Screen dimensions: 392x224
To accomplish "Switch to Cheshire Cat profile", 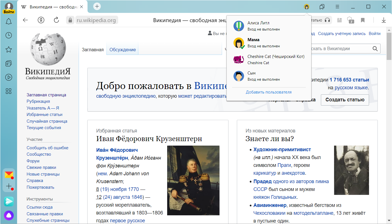I will coord(269,59).
